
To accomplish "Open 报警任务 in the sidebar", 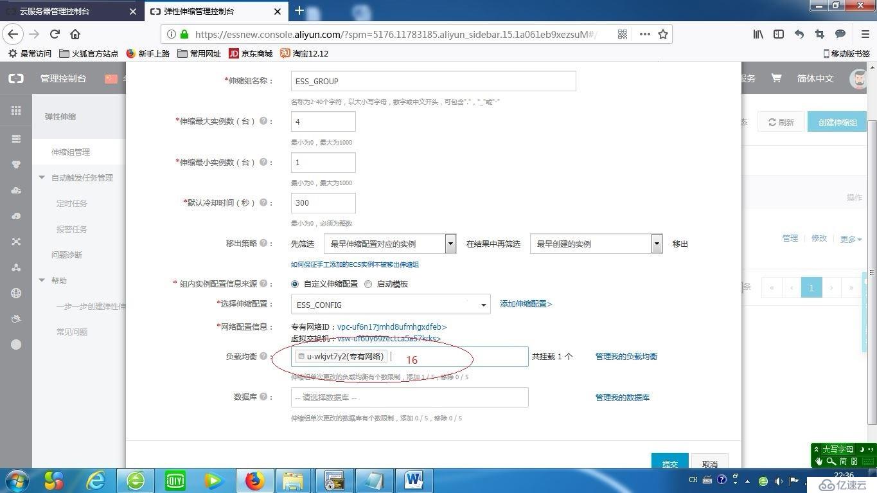I will click(72, 229).
